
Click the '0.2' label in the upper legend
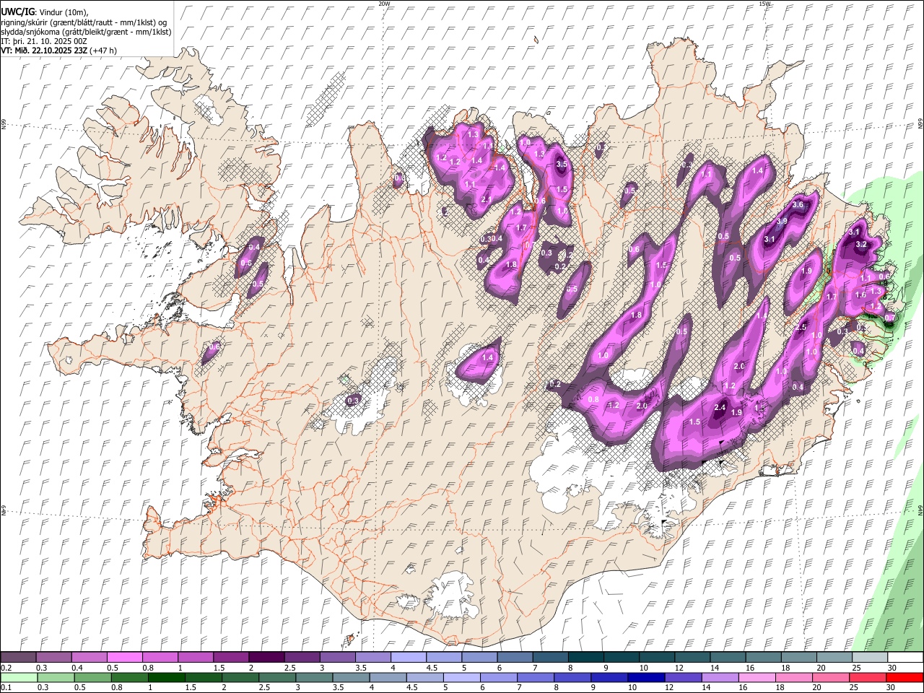[6, 668]
